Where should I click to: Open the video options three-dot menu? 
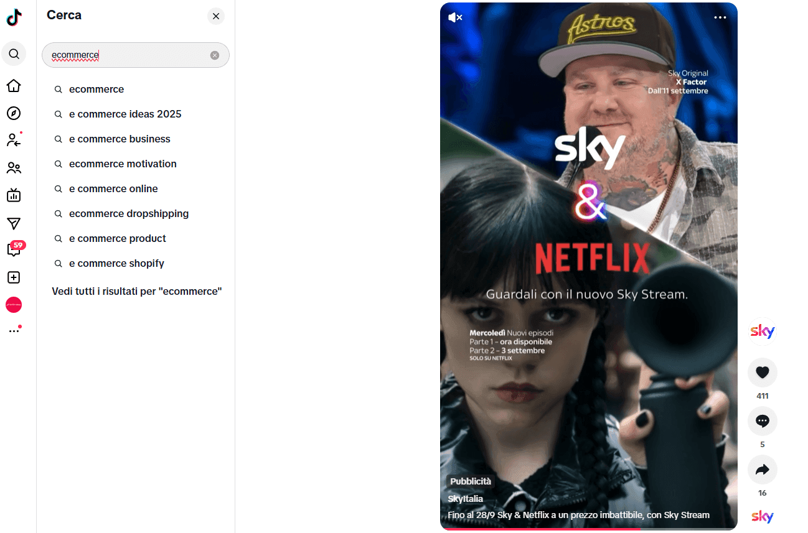click(x=720, y=17)
